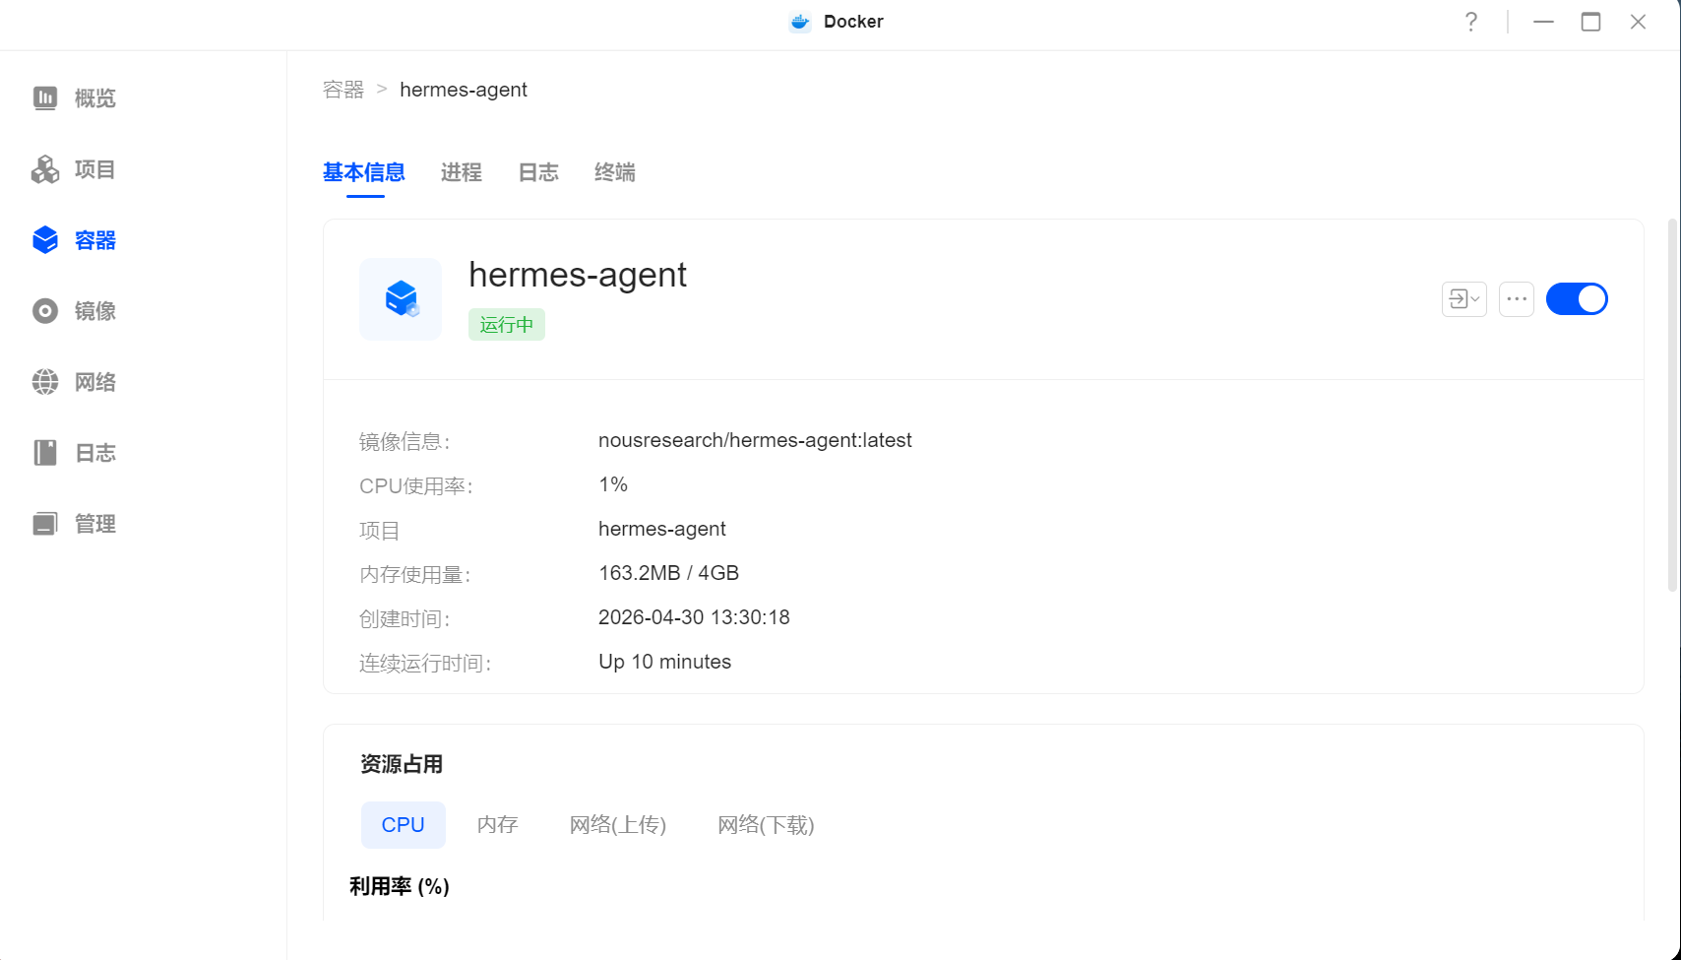
Task: Click the 概览 sidebar label
Action: [x=95, y=98]
